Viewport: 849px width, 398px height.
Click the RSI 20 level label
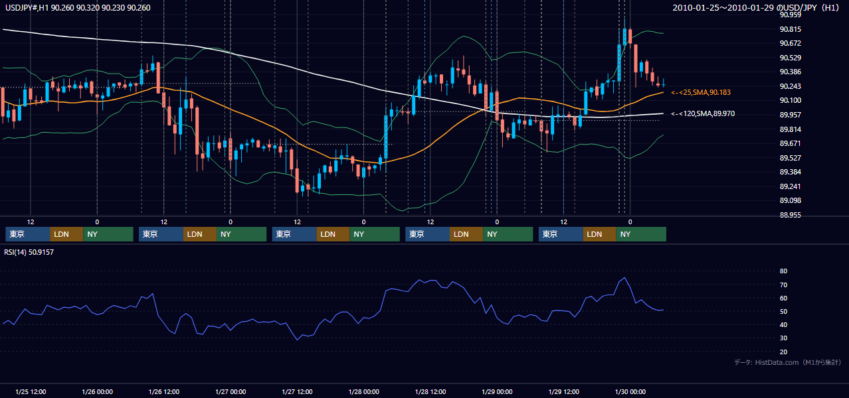point(783,352)
